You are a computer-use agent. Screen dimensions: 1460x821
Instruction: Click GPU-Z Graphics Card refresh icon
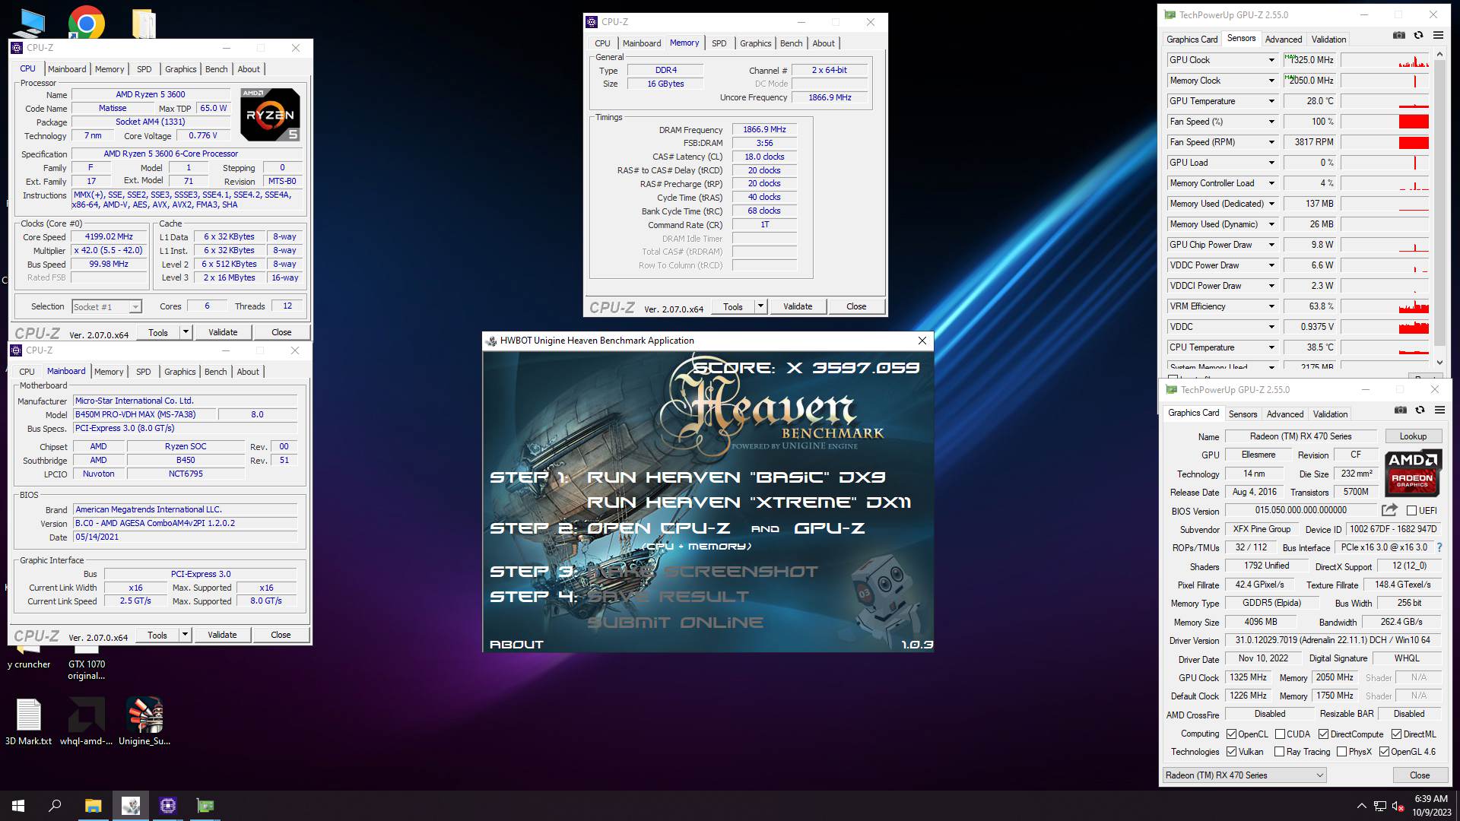click(x=1420, y=410)
